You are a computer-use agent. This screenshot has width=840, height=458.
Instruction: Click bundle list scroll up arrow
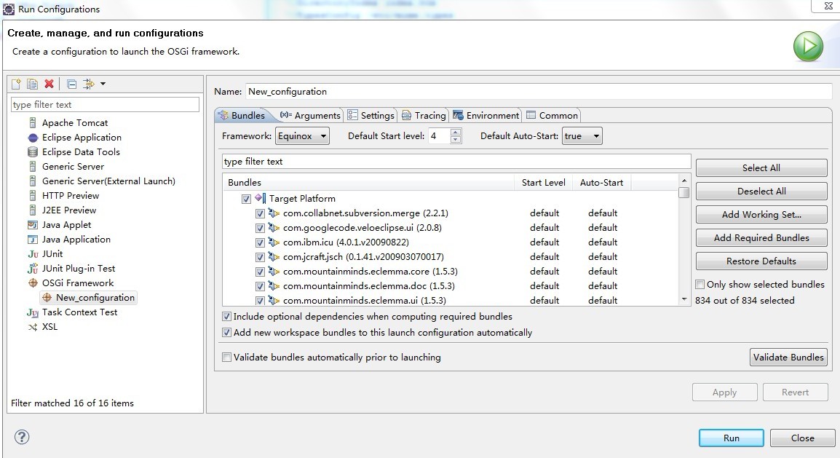click(684, 181)
